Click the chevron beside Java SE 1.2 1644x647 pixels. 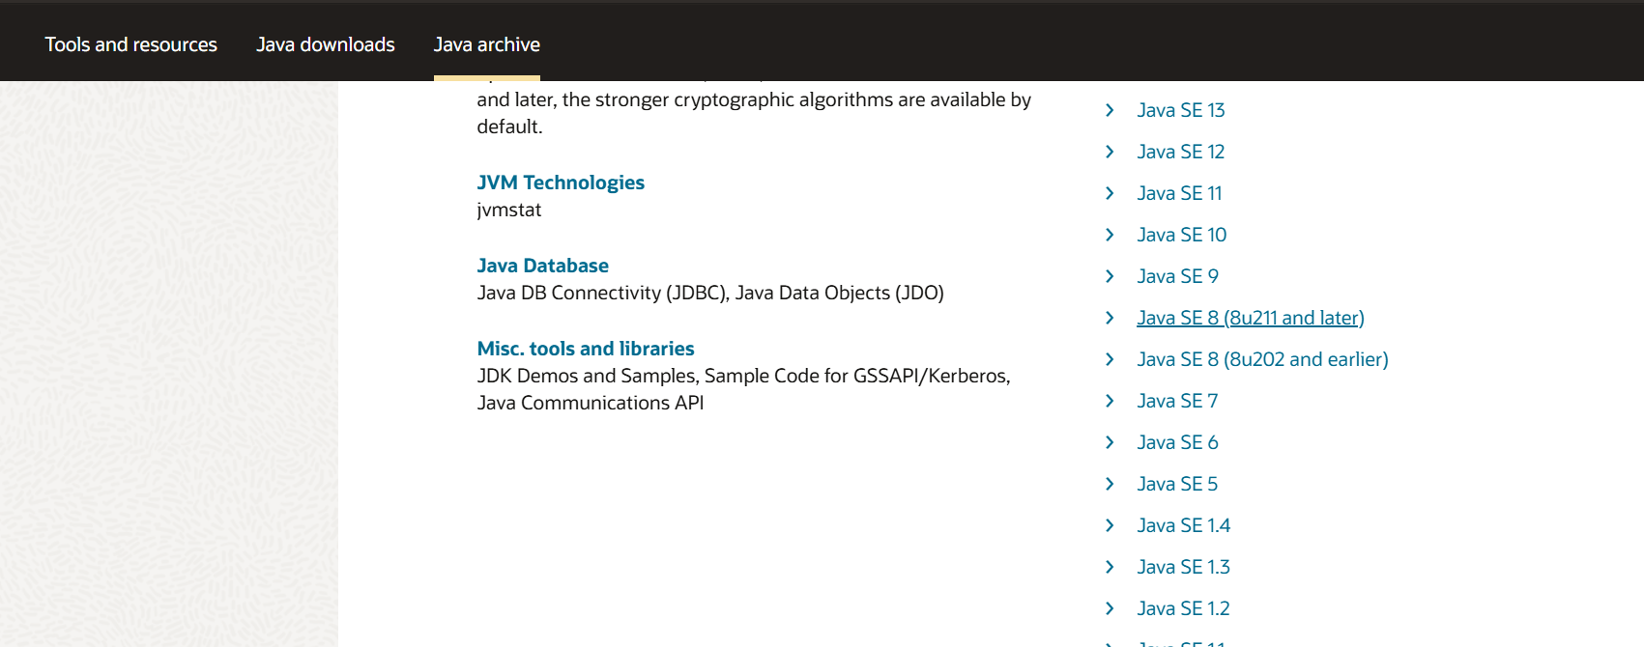pyautogui.click(x=1110, y=608)
